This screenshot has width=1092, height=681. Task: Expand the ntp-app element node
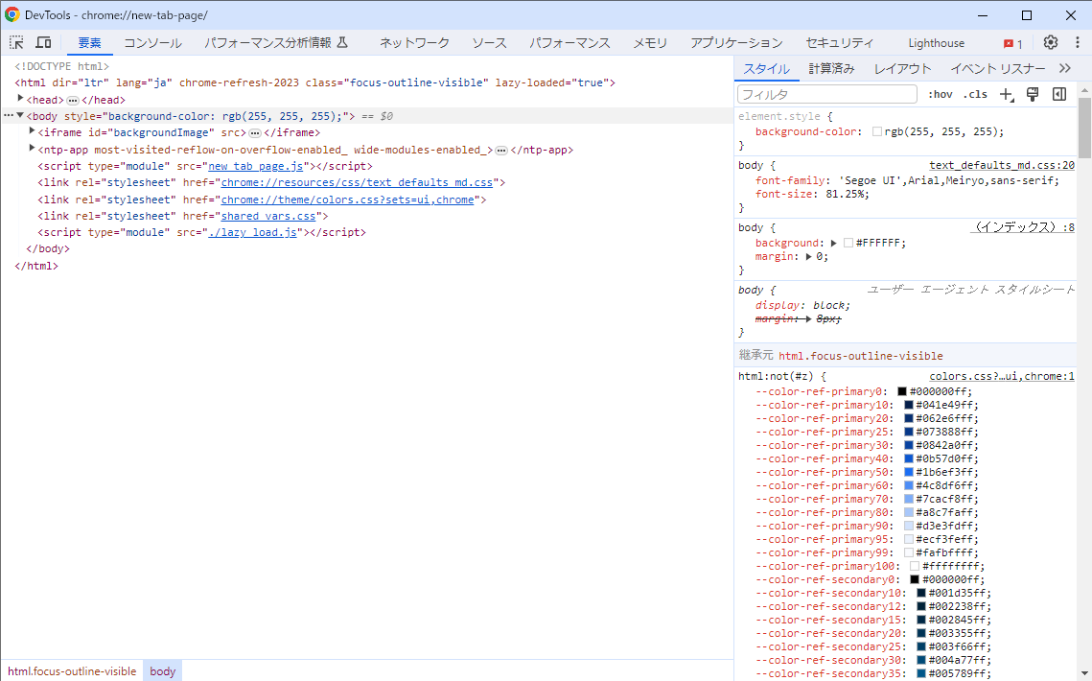[x=32, y=149]
